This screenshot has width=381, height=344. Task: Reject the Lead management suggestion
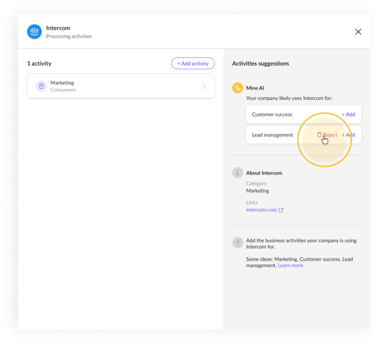[327, 134]
